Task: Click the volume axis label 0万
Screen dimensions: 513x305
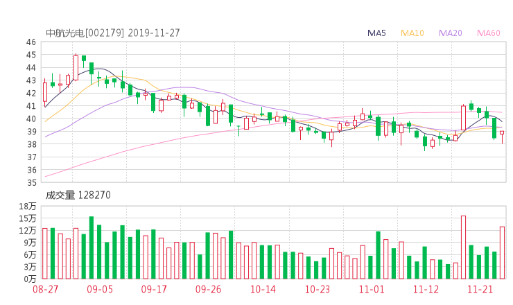Action: [x=30, y=279]
